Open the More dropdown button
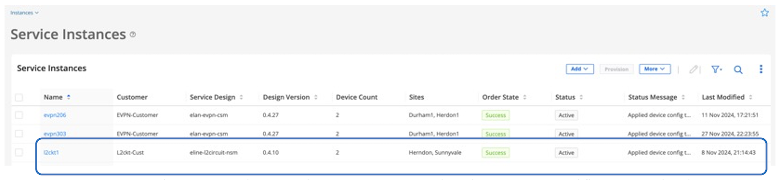The height and width of the screenshot is (180, 780). 655,69
